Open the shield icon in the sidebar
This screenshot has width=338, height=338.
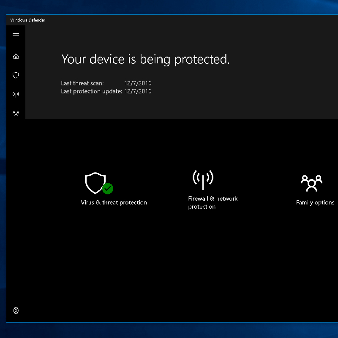pos(16,75)
